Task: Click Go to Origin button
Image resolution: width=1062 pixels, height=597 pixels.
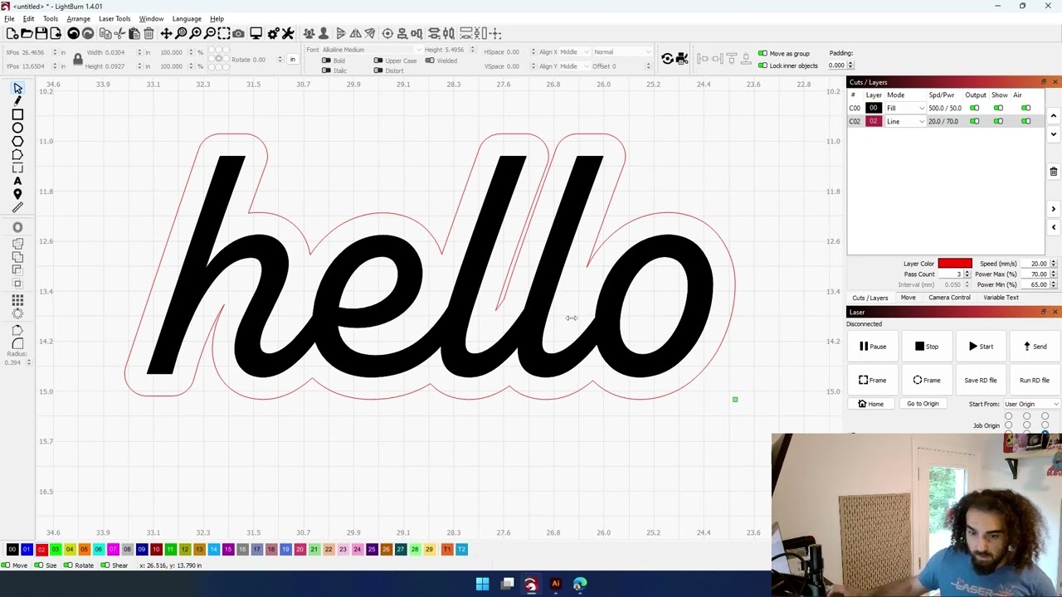Action: pos(923,404)
